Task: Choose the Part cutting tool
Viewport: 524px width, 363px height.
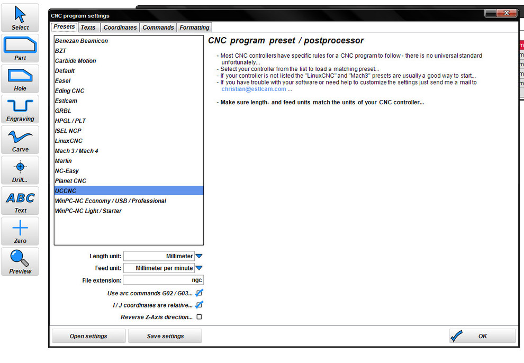Action: click(x=20, y=49)
